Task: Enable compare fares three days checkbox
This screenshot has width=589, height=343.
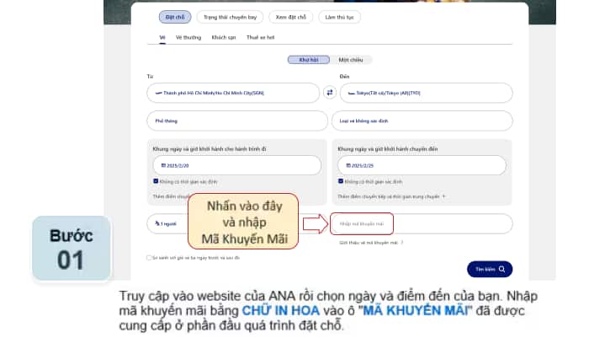Action: point(149,258)
